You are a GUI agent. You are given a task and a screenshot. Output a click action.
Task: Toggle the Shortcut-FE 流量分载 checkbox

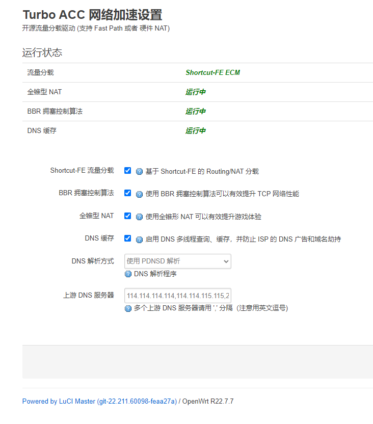[127, 171]
